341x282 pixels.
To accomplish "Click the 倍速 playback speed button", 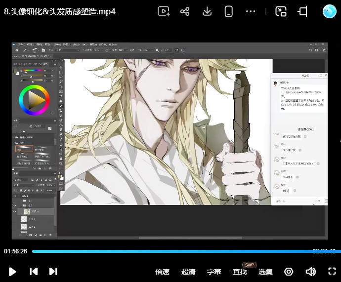I will click(162, 272).
